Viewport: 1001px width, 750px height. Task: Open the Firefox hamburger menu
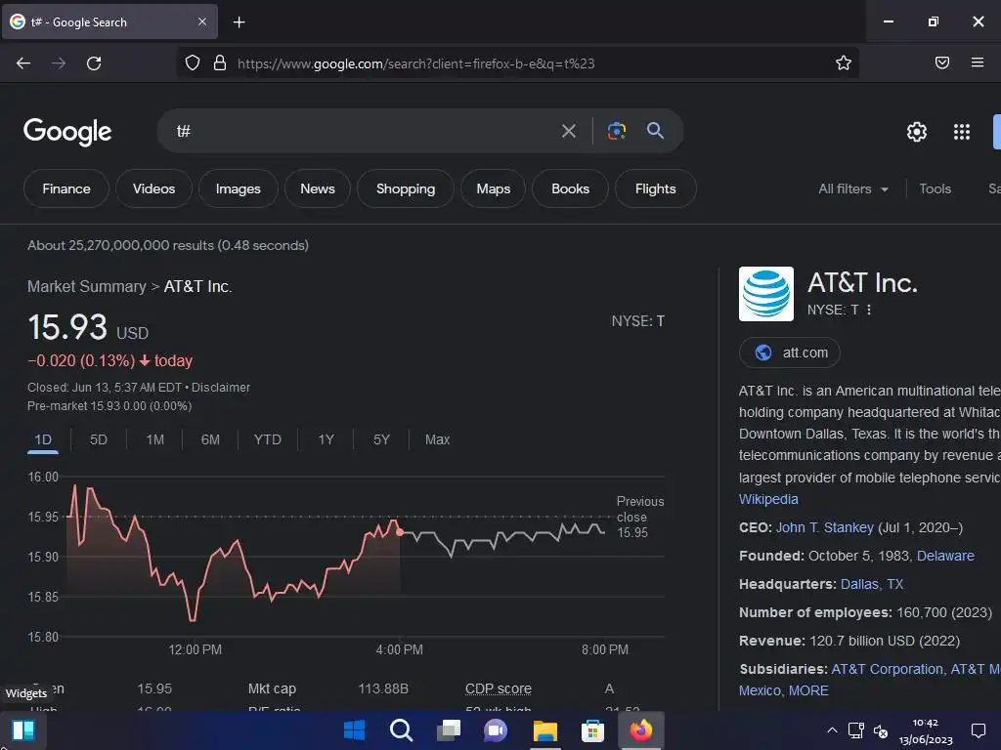[x=978, y=62]
